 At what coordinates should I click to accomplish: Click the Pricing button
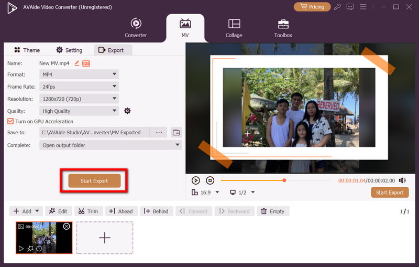[x=312, y=7]
